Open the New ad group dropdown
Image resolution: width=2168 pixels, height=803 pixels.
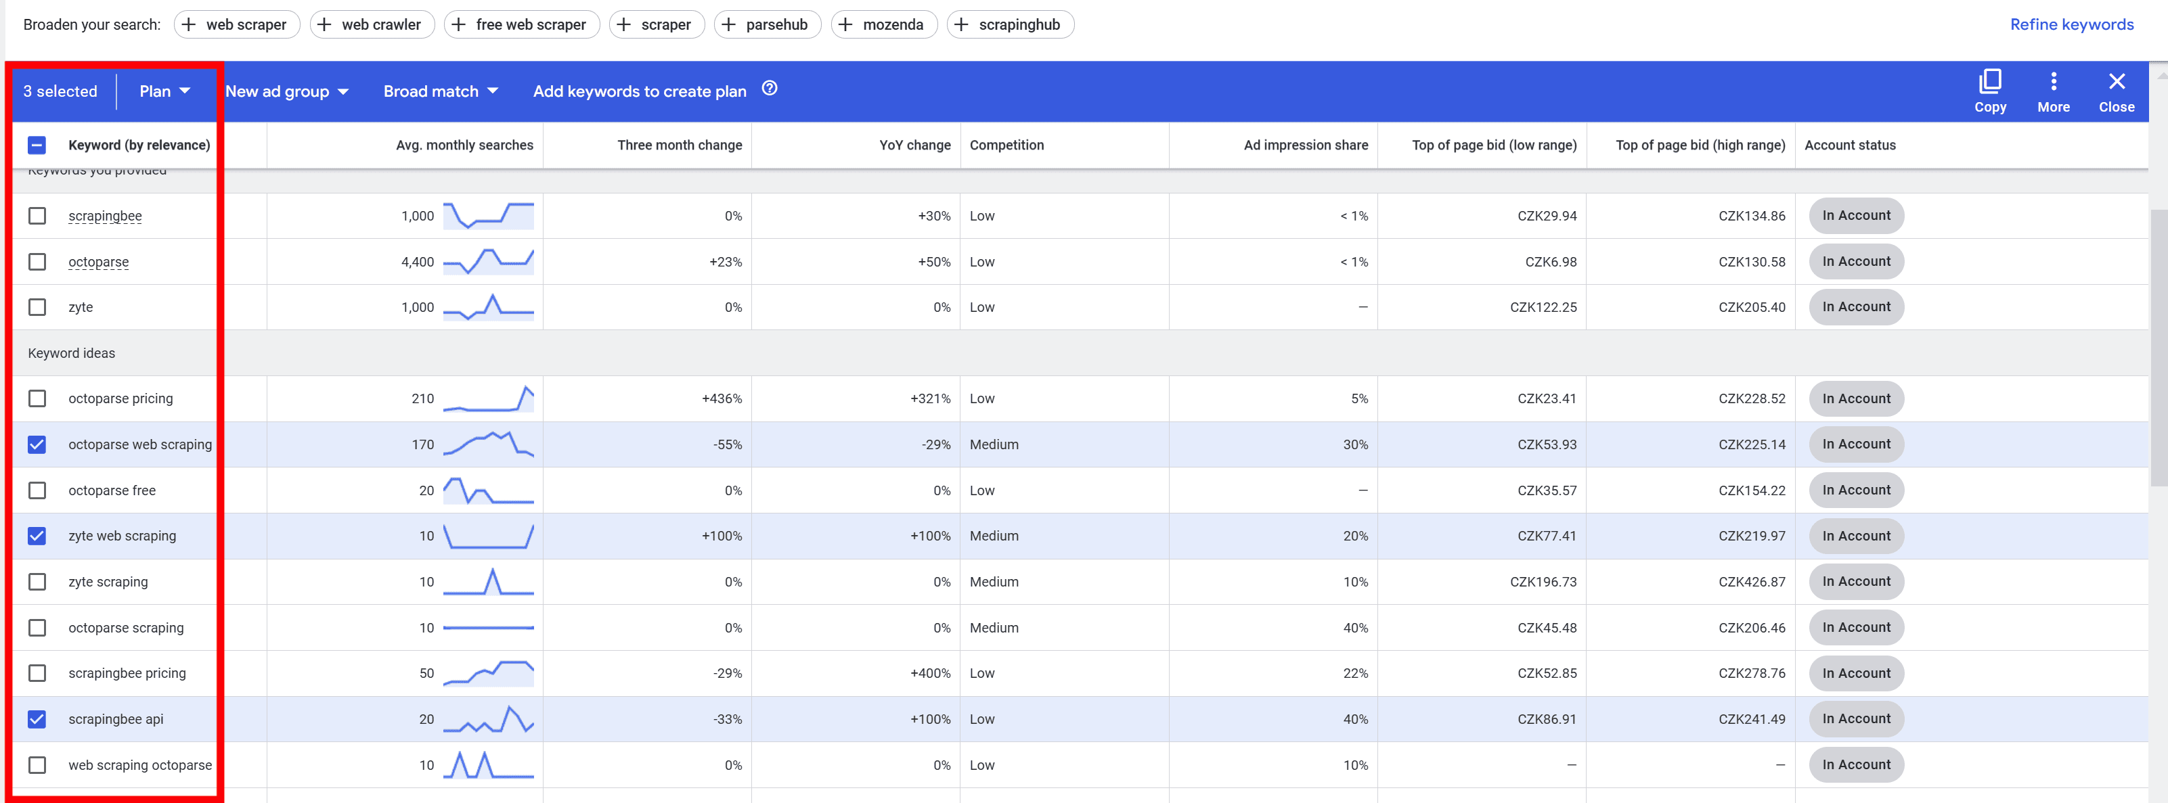286,91
